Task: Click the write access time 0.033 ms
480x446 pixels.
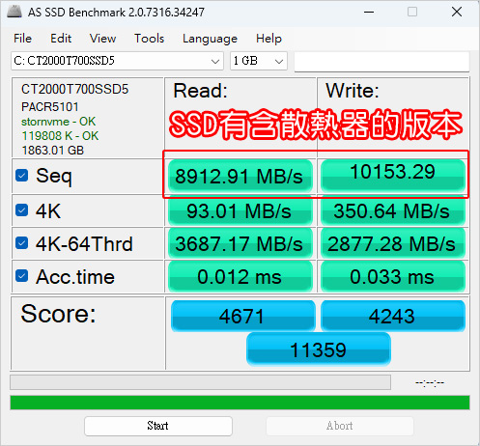Action: (393, 276)
